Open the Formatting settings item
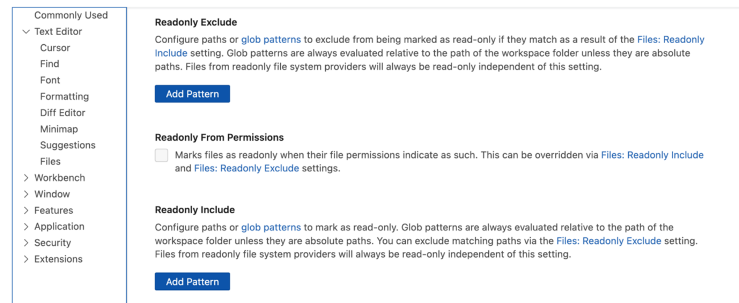 [64, 96]
